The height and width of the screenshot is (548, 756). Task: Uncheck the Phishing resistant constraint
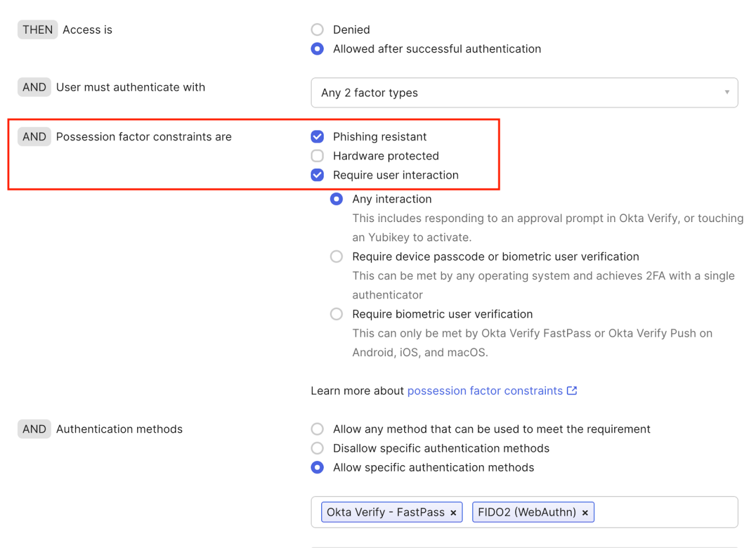click(317, 136)
